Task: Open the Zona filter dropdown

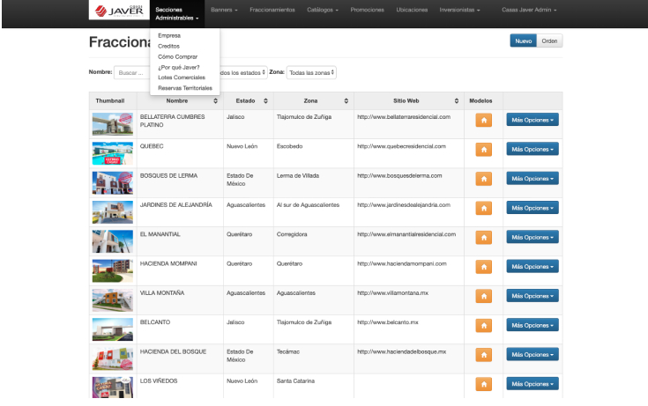Action: pyautogui.click(x=312, y=72)
